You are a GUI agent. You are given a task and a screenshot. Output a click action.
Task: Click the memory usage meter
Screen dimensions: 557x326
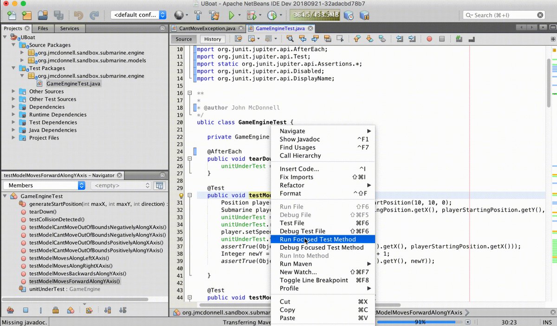click(x=316, y=15)
